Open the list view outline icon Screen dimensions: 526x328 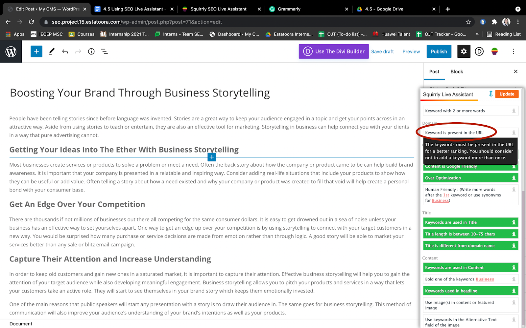[x=105, y=51]
